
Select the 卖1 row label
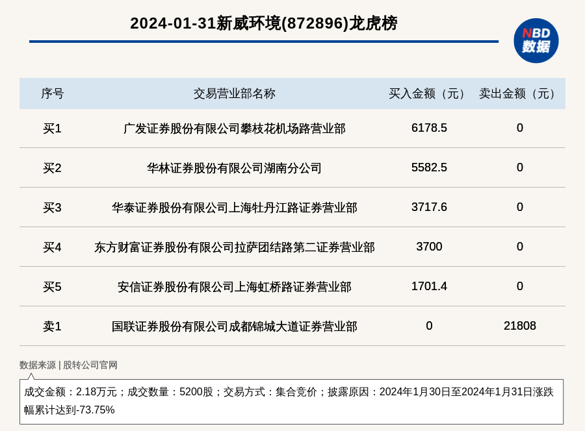tap(52, 326)
